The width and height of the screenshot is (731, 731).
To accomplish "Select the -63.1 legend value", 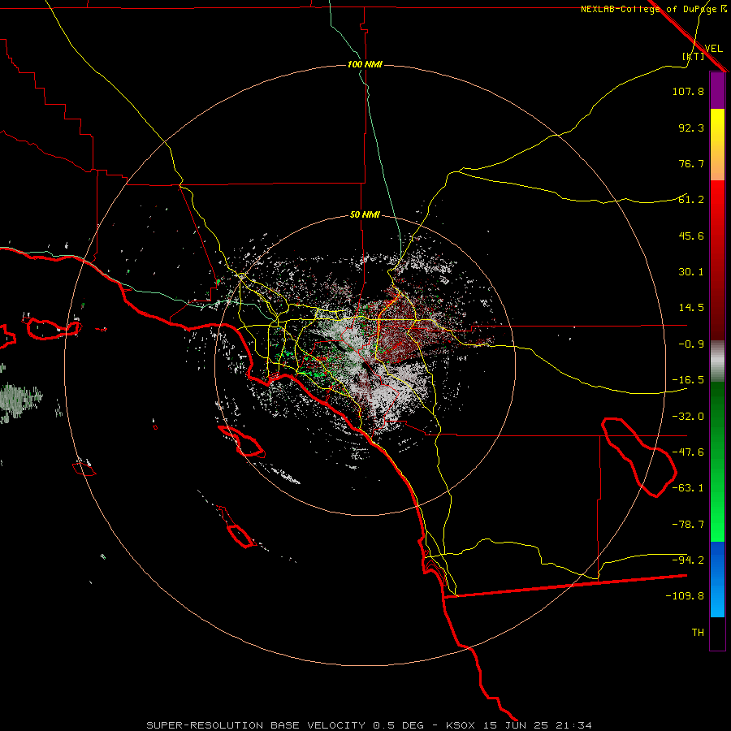I will pos(688,488).
